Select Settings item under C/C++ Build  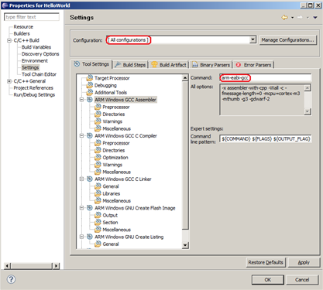click(30, 67)
